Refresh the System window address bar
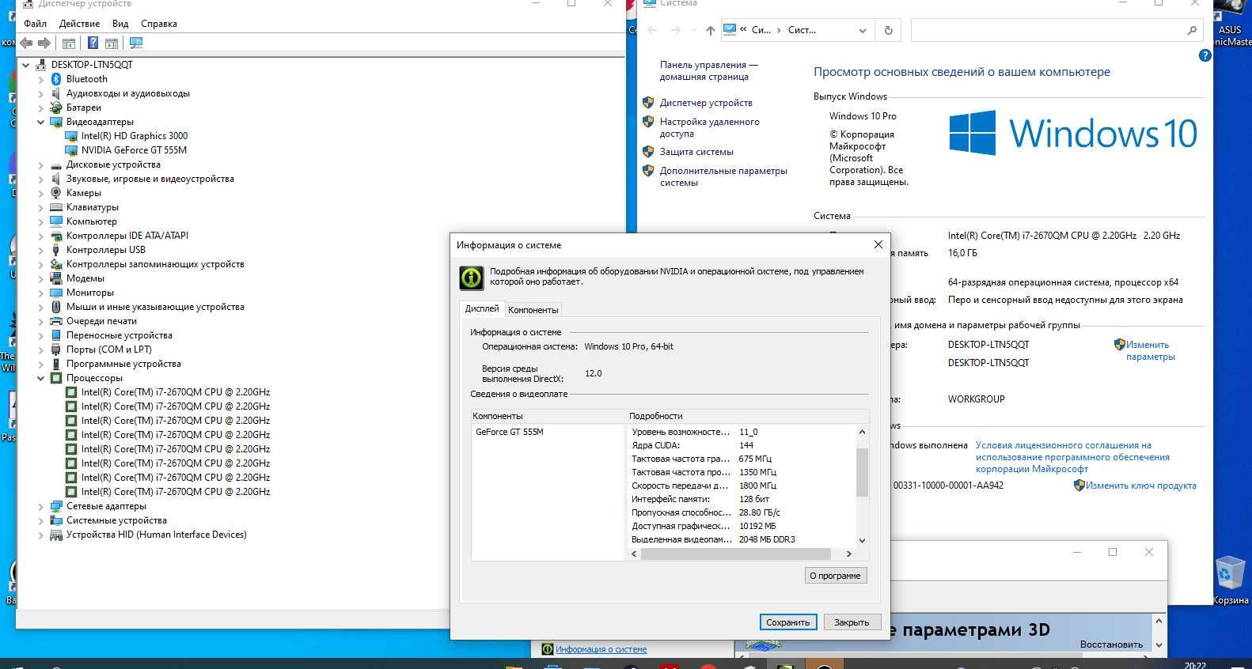1252x669 pixels. point(888,30)
